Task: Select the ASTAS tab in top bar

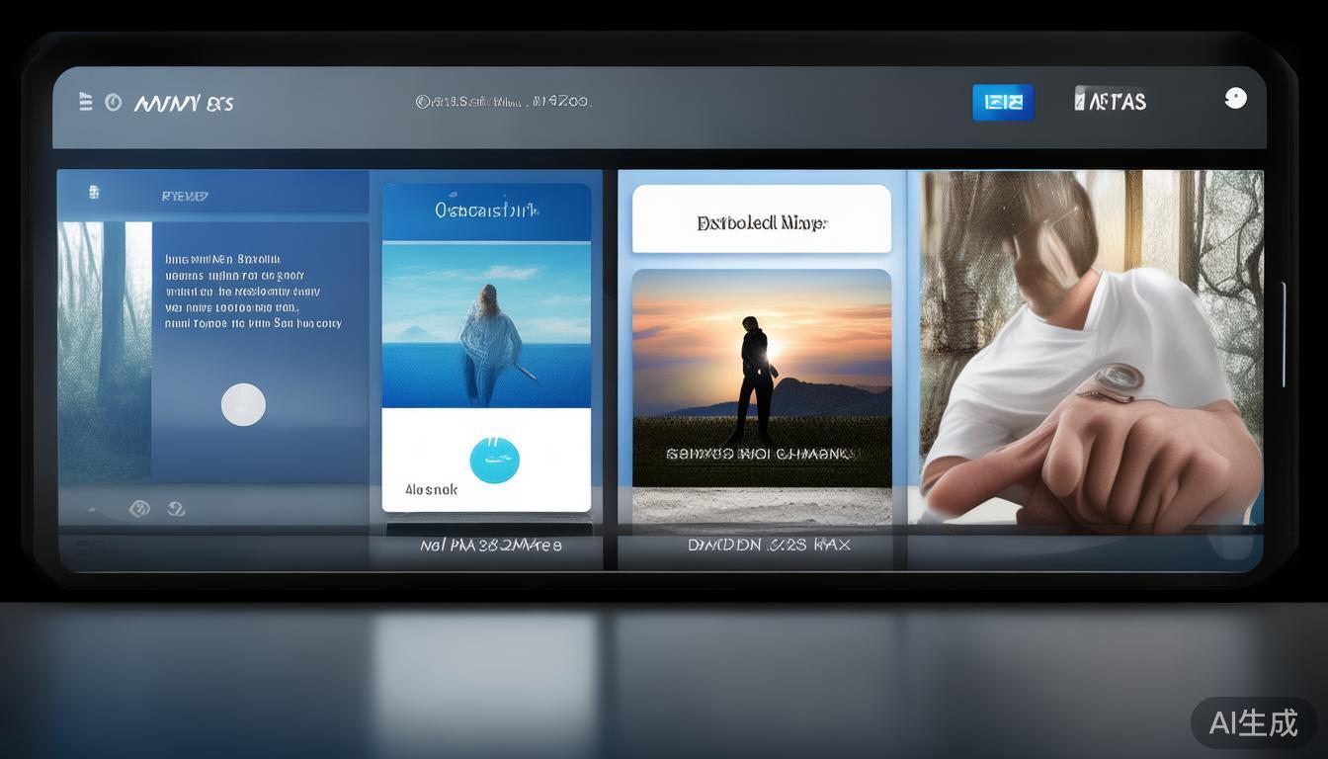Action: click(1117, 101)
